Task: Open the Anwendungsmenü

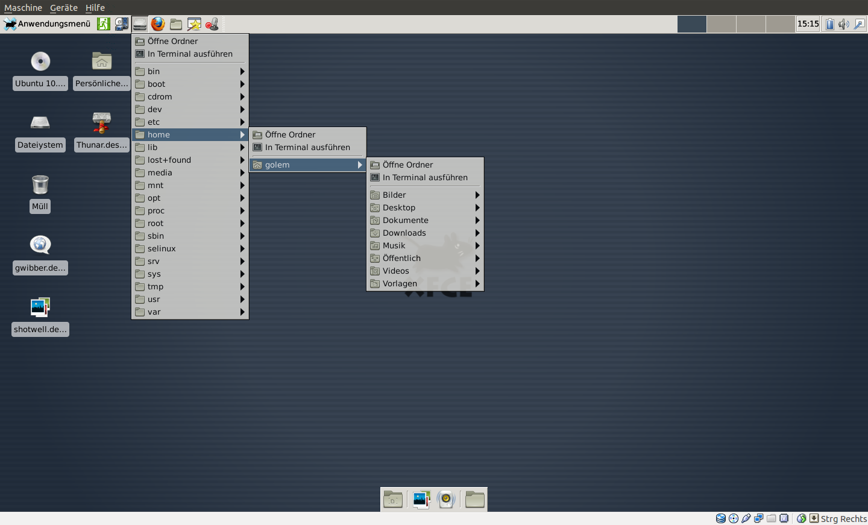Action: 48,24
